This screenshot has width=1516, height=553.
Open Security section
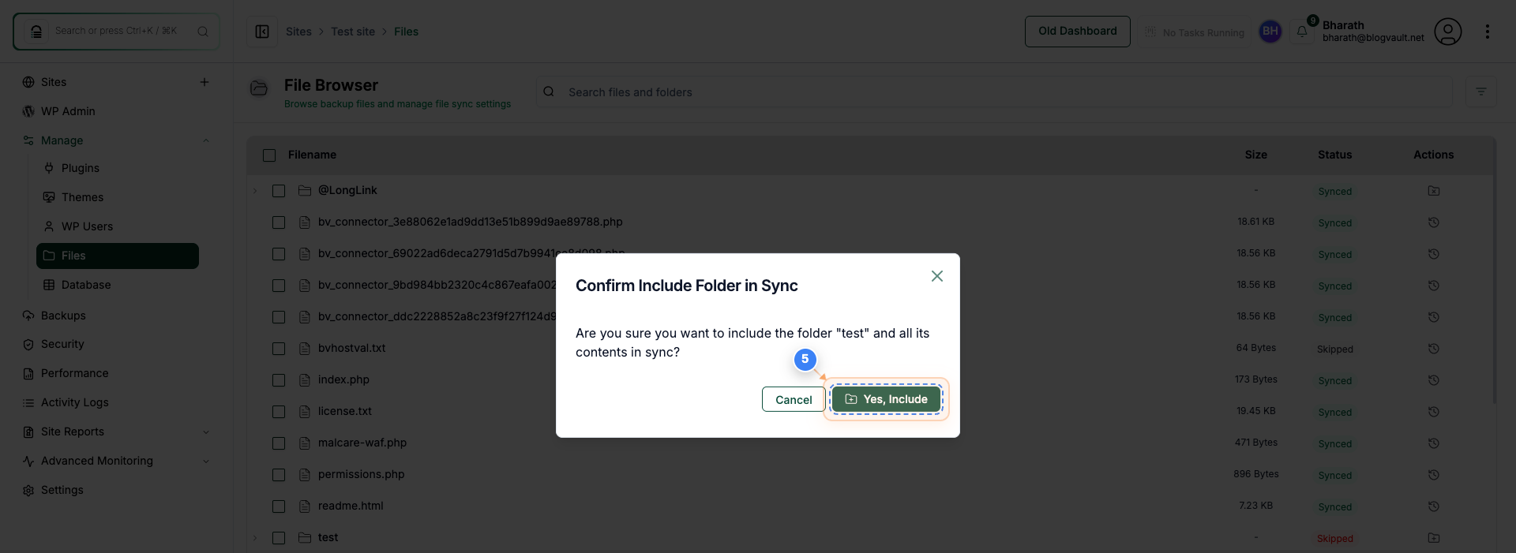click(x=62, y=344)
